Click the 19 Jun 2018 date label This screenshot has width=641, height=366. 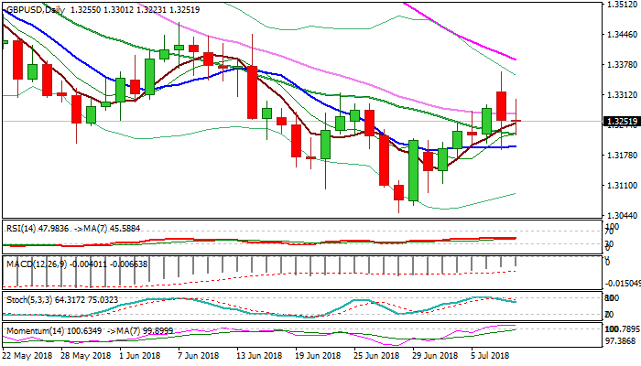click(318, 356)
